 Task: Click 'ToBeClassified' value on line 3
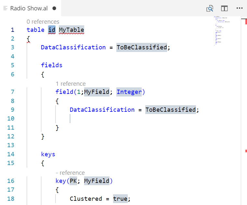coord(142,47)
